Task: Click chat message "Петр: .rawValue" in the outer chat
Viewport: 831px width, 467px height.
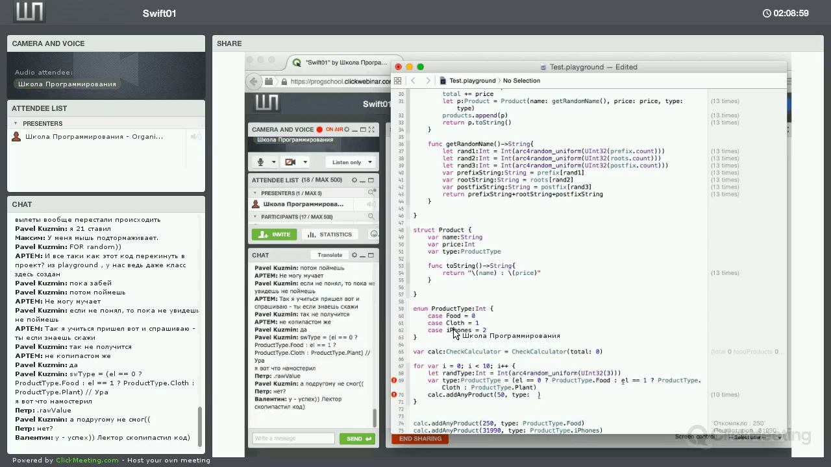Action: tap(43, 411)
